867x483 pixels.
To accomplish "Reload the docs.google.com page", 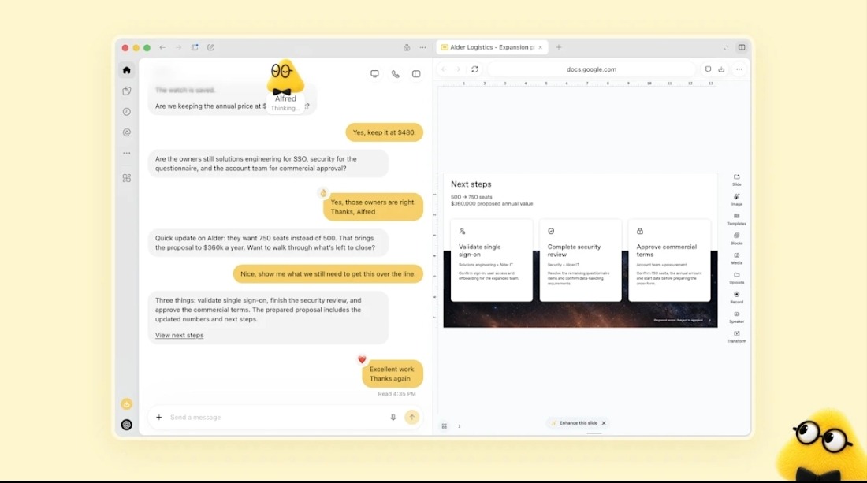I will 474,69.
